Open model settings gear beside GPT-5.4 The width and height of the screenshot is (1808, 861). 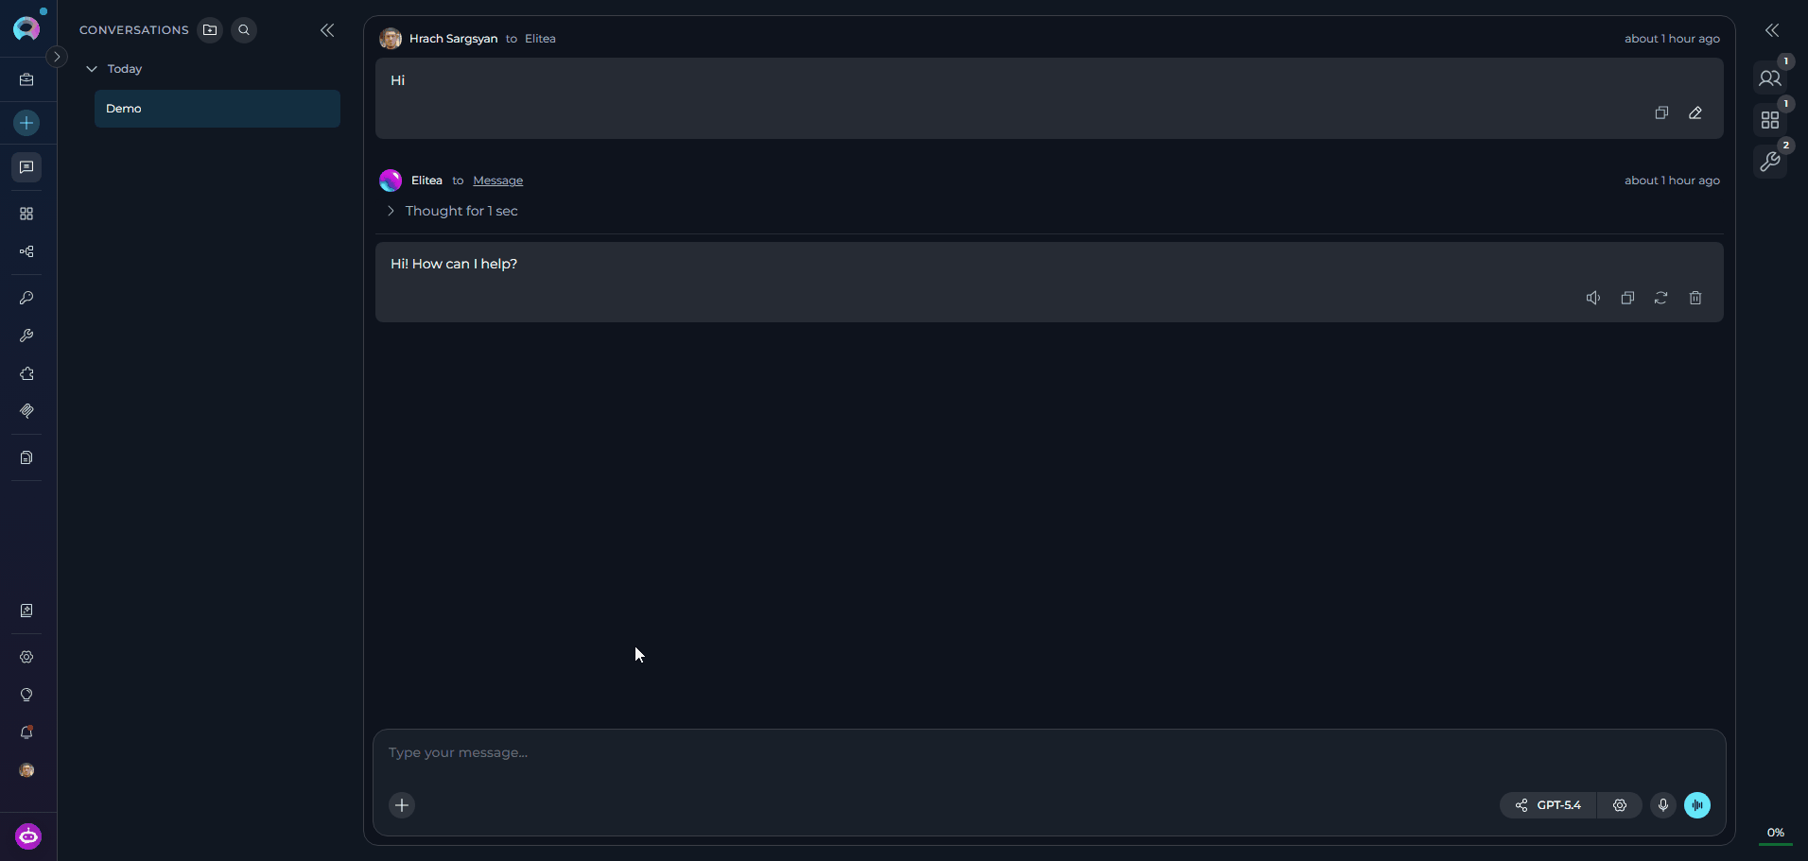[x=1620, y=805]
